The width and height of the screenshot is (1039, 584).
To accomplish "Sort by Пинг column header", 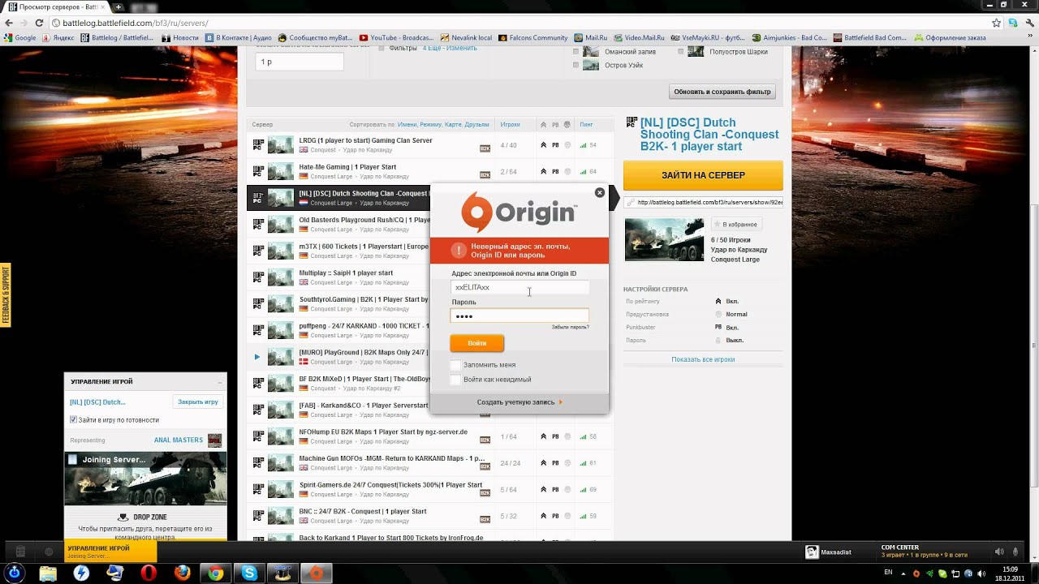I will [x=586, y=125].
